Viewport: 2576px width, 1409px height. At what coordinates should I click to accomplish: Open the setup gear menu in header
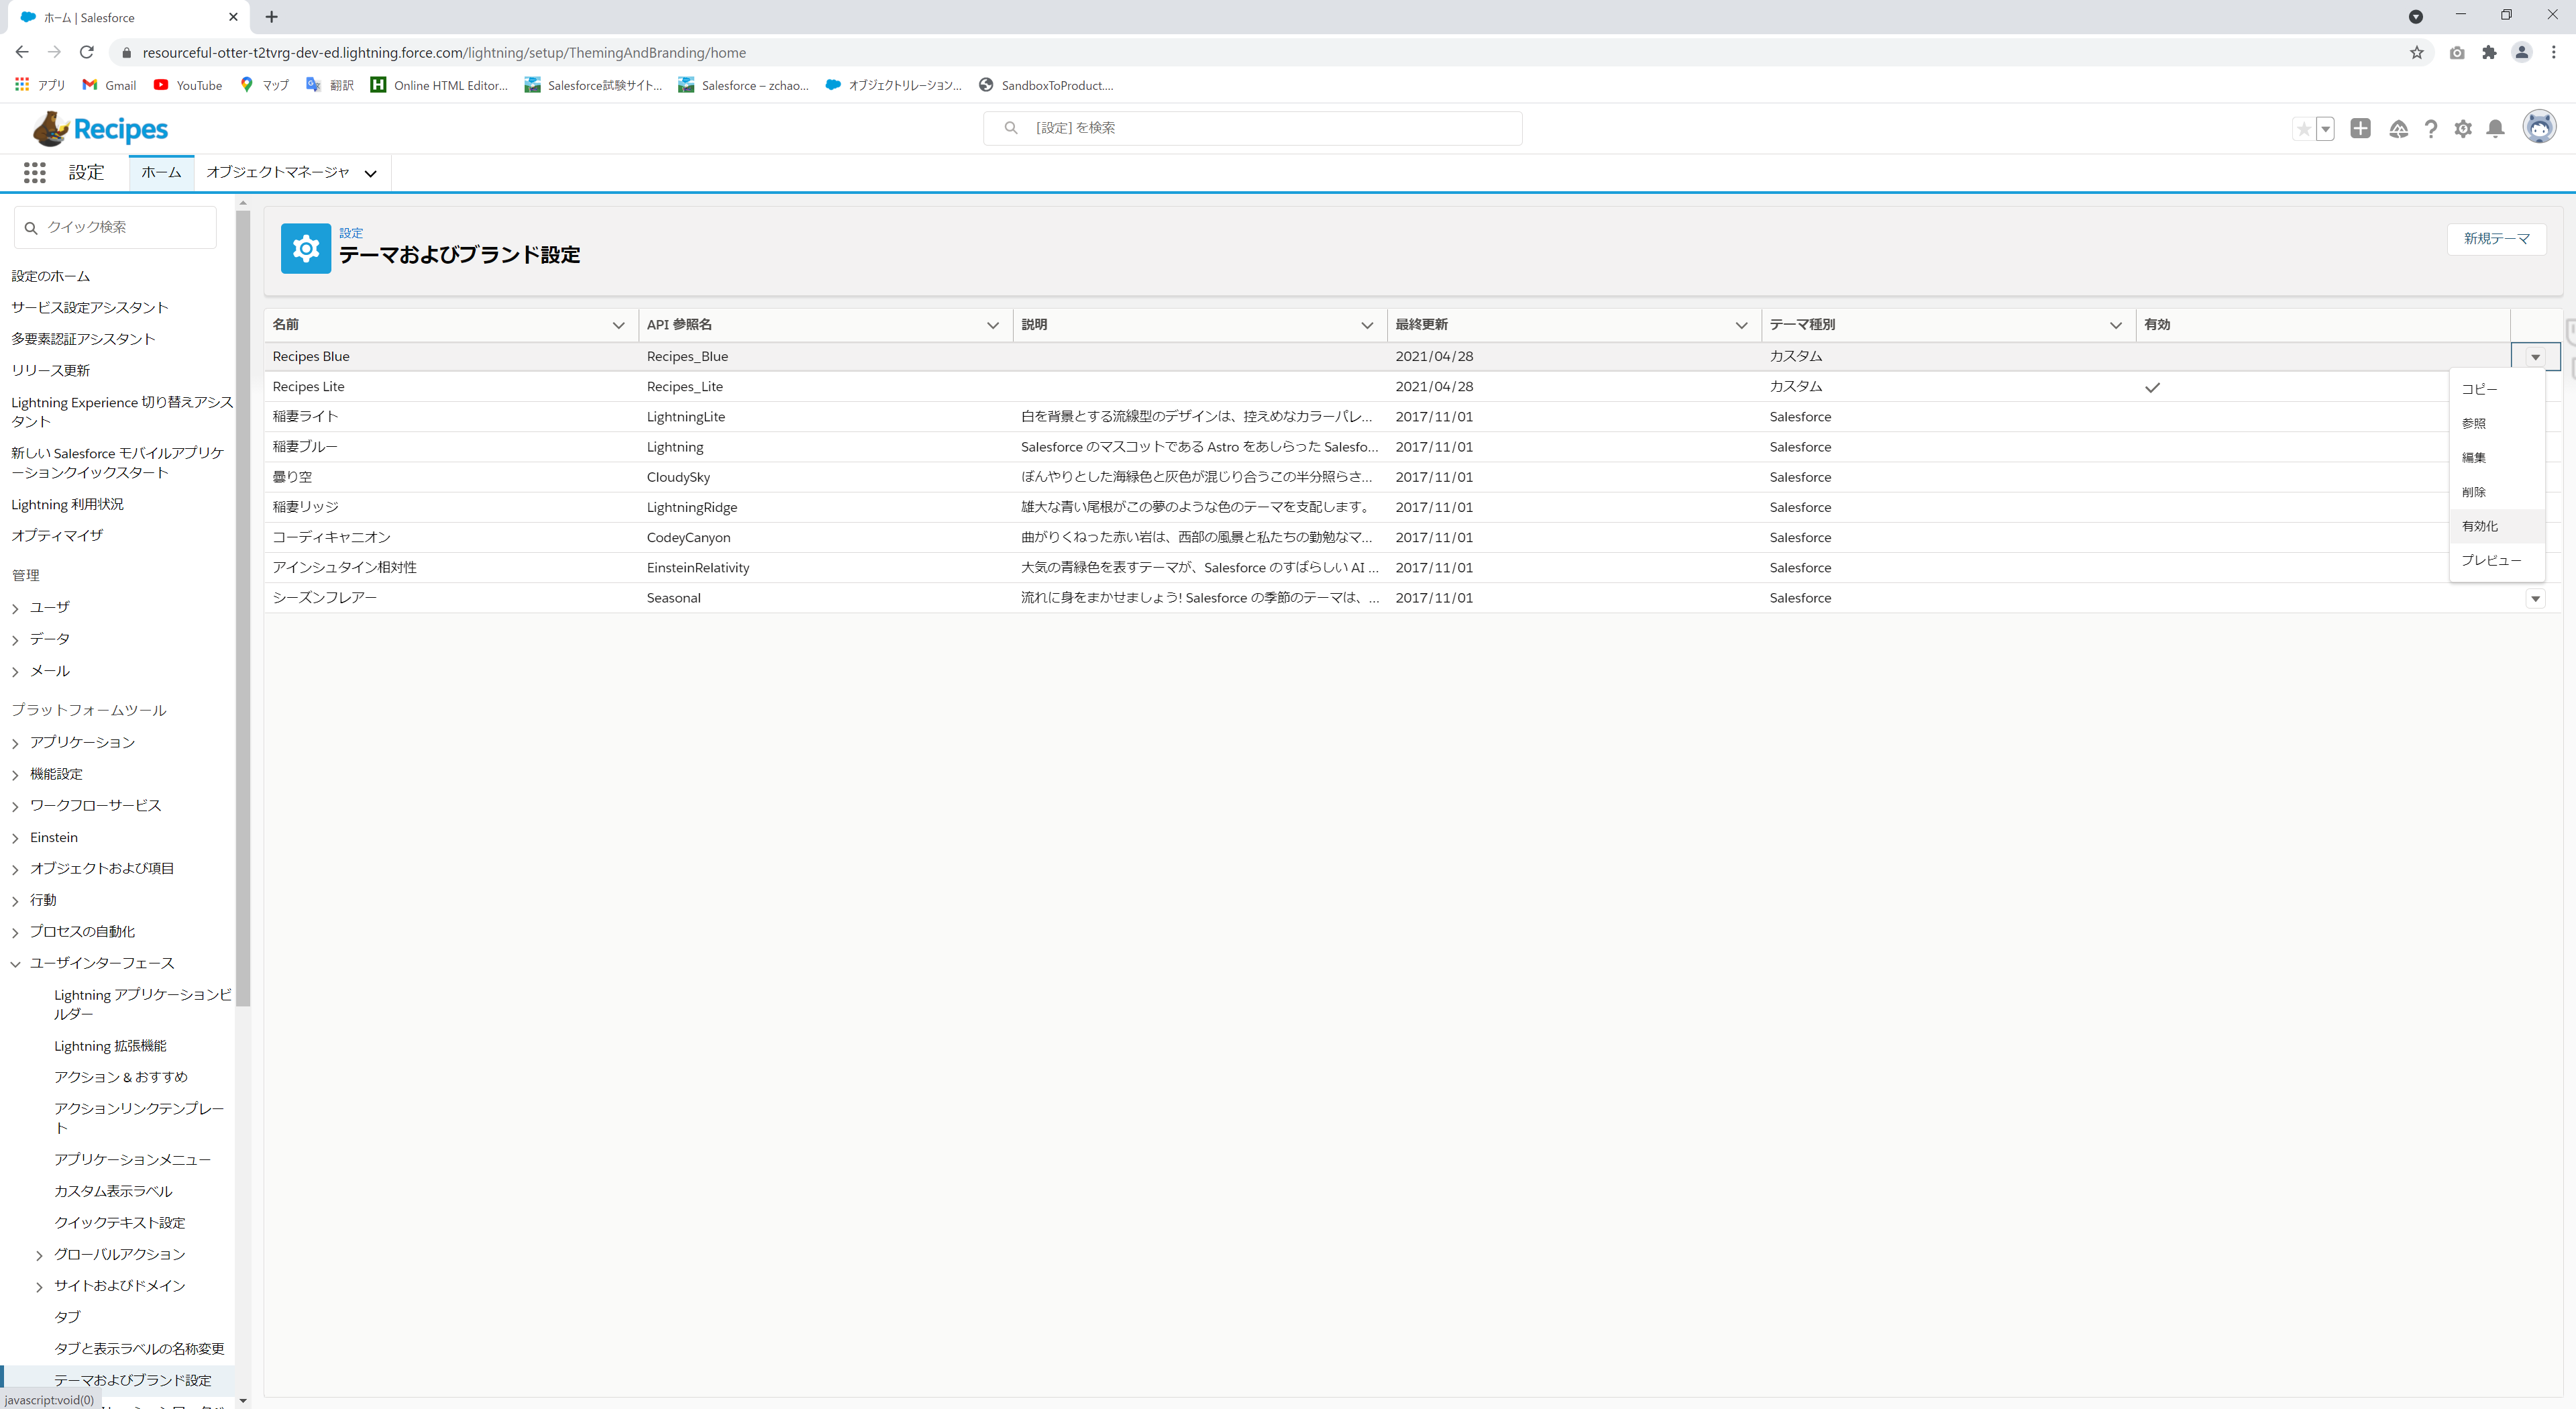click(2463, 129)
